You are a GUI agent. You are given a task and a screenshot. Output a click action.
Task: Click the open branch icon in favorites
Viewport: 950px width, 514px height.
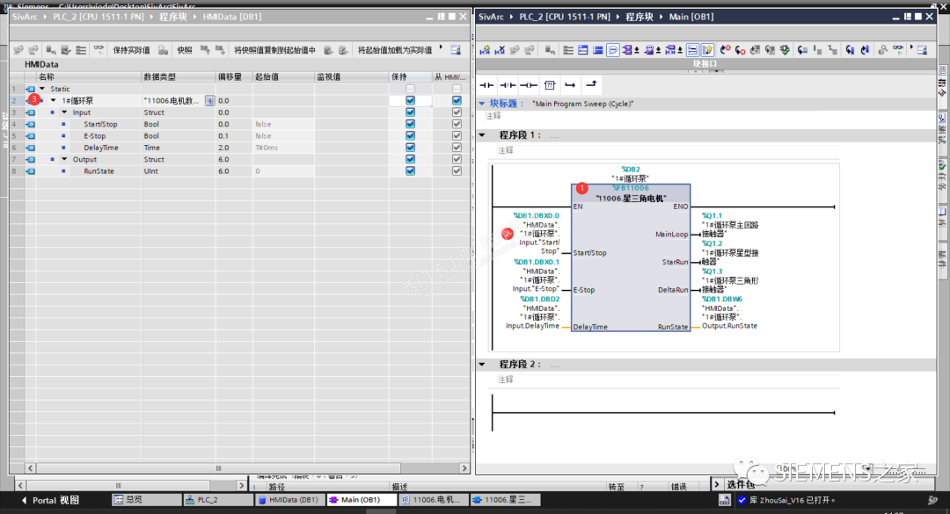pyautogui.click(x=570, y=85)
